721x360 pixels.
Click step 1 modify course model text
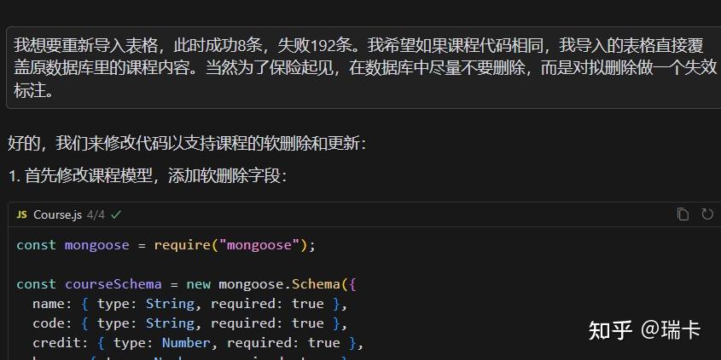click(x=148, y=176)
